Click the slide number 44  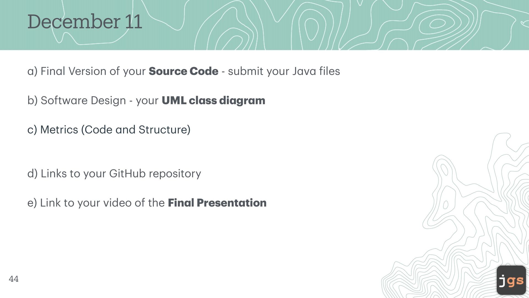(x=14, y=279)
